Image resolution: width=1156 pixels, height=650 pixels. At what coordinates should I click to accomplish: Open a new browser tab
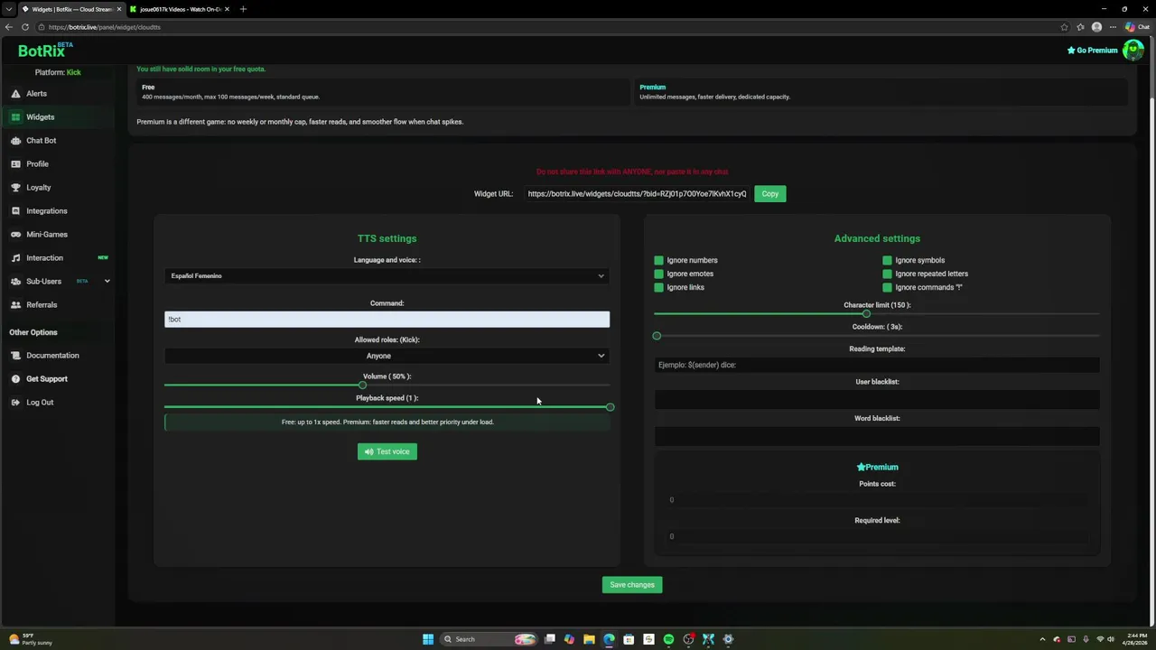[243, 9]
